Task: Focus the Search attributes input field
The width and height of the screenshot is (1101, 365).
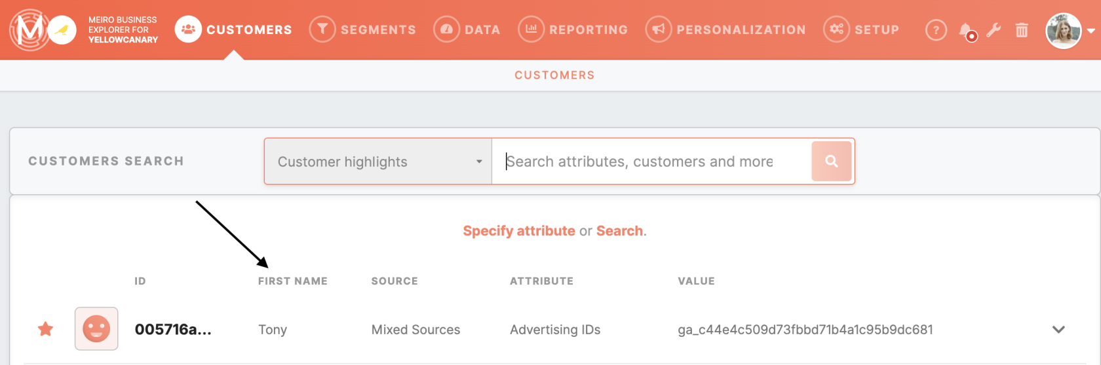Action: tap(651, 161)
